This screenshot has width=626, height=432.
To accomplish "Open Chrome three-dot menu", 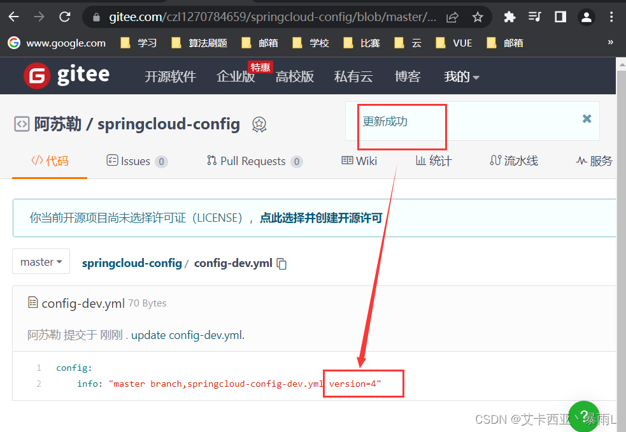I will coord(611,17).
